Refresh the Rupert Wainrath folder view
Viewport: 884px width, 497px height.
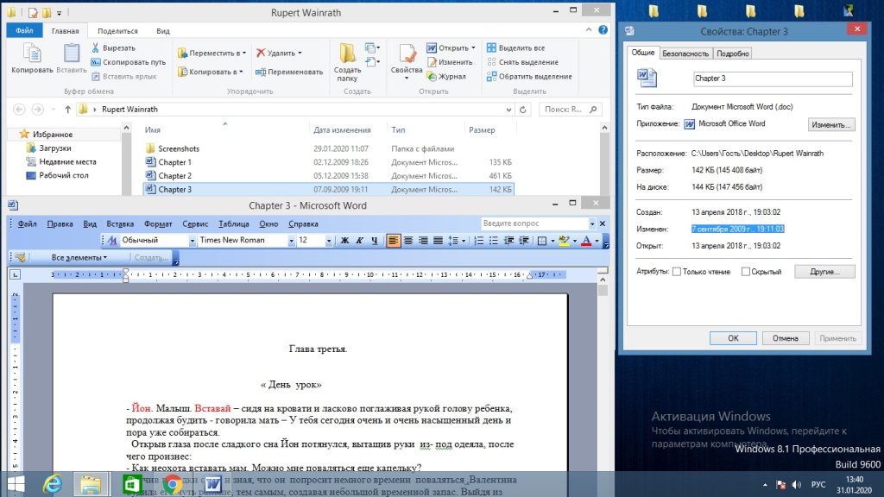click(523, 110)
